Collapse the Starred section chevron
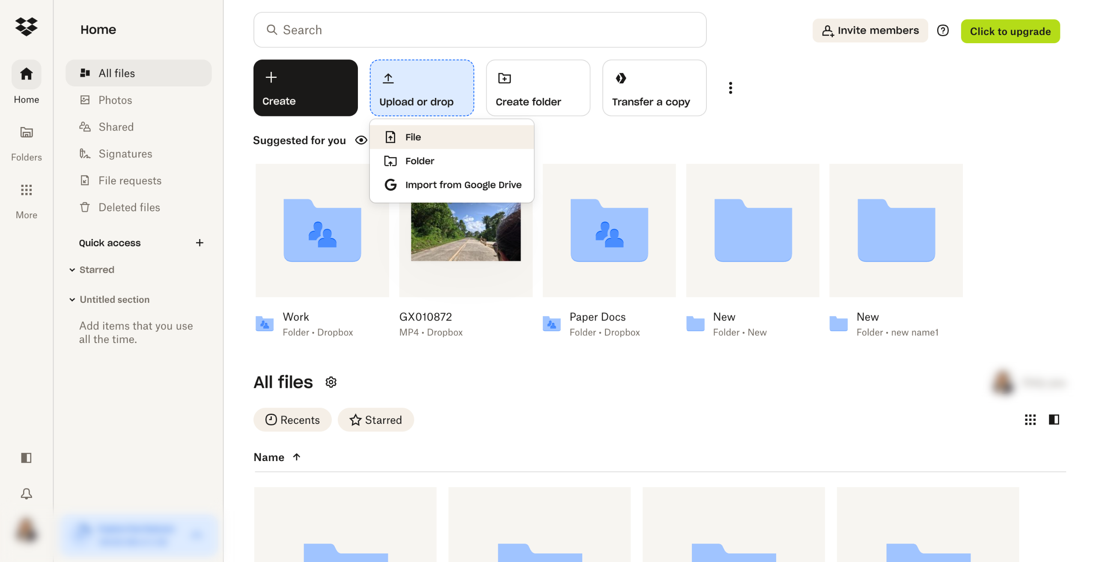Viewport: 1096px width, 562px height. coord(72,270)
